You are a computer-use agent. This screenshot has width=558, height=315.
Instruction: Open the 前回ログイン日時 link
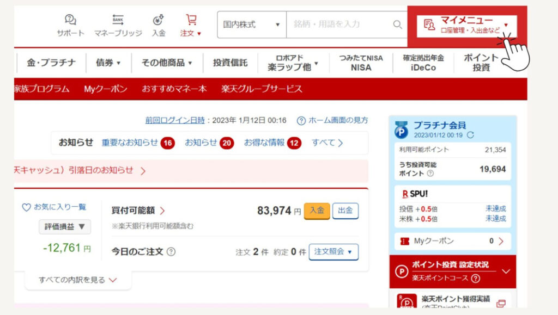pyautogui.click(x=175, y=120)
